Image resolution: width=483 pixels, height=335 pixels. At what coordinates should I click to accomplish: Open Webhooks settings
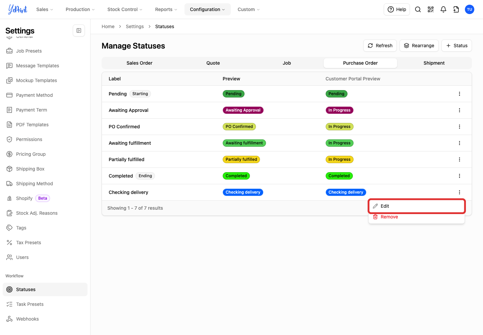pyautogui.click(x=45, y=319)
